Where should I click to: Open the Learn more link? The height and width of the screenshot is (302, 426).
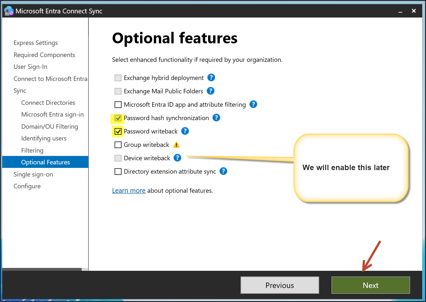point(129,191)
